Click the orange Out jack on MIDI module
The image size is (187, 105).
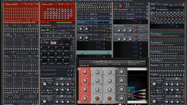pyautogui.click(x=183, y=5)
